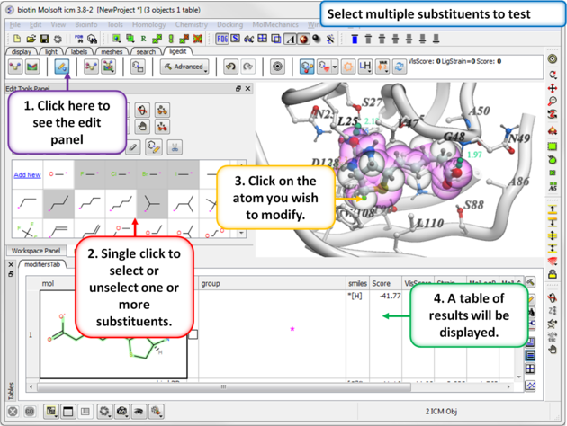Click the Add New link
The image size is (567, 426).
point(27,175)
